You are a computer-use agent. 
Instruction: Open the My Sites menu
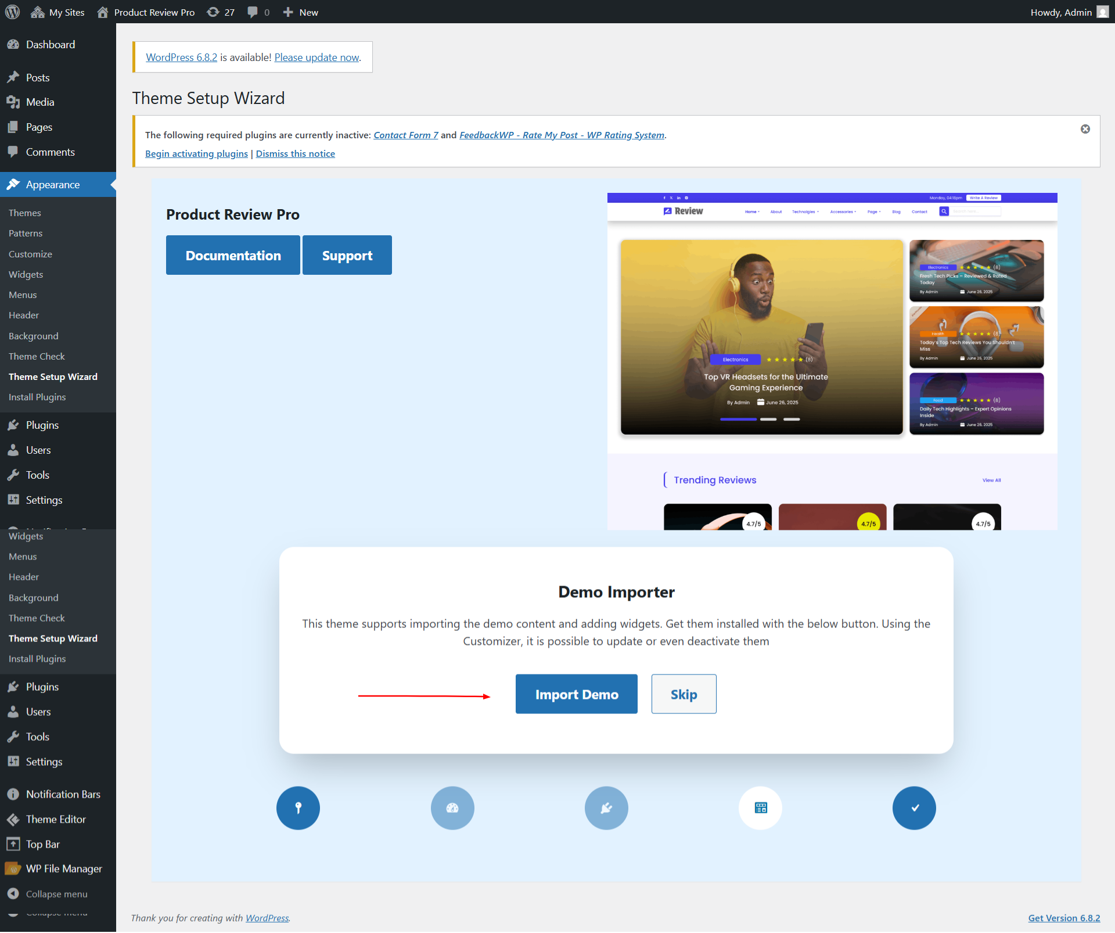click(57, 12)
